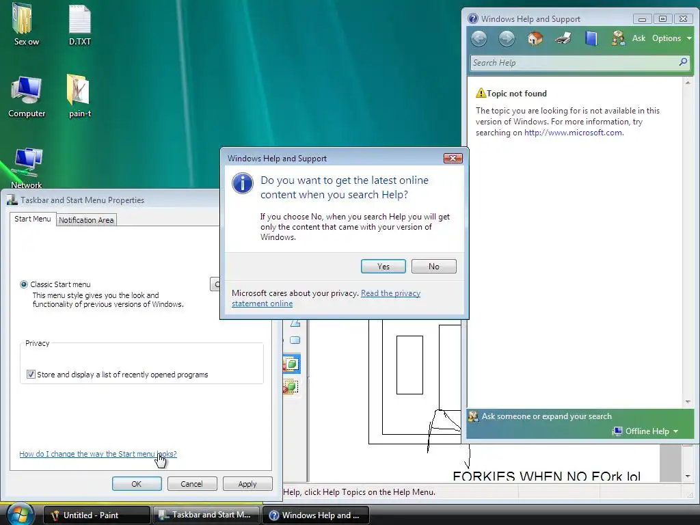The image size is (700, 525).
Task: Select the pain-t folder on desktop
Action: tap(80, 96)
